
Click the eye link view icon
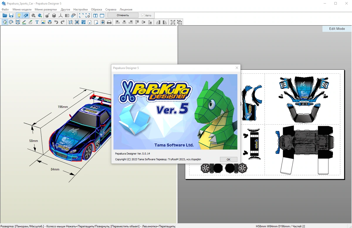point(73,15)
